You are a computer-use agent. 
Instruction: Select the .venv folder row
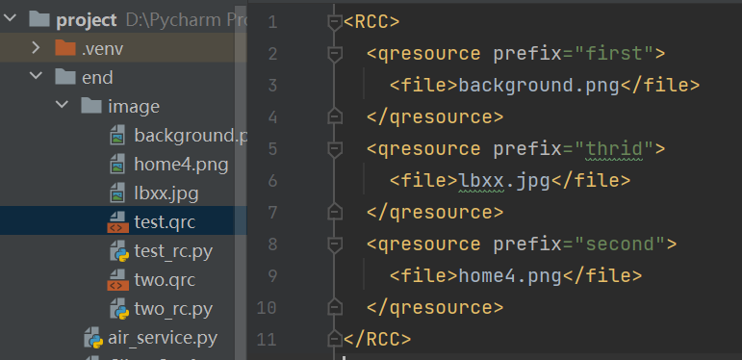pyautogui.click(x=123, y=48)
